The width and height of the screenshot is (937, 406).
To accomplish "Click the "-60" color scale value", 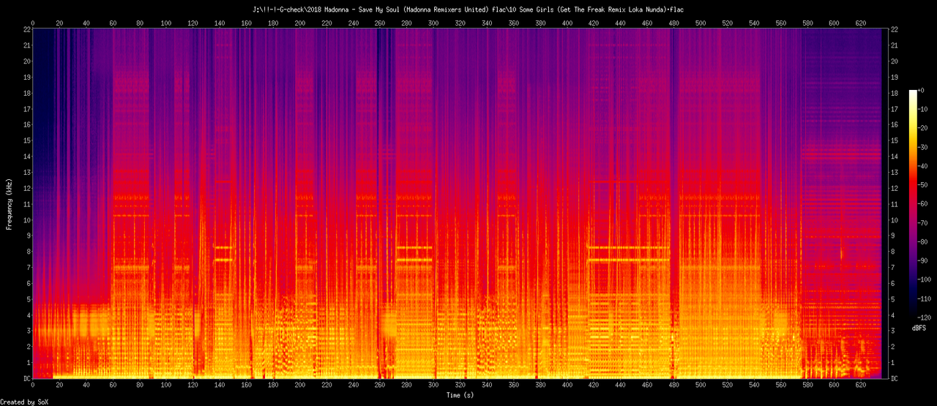I will pos(922,204).
